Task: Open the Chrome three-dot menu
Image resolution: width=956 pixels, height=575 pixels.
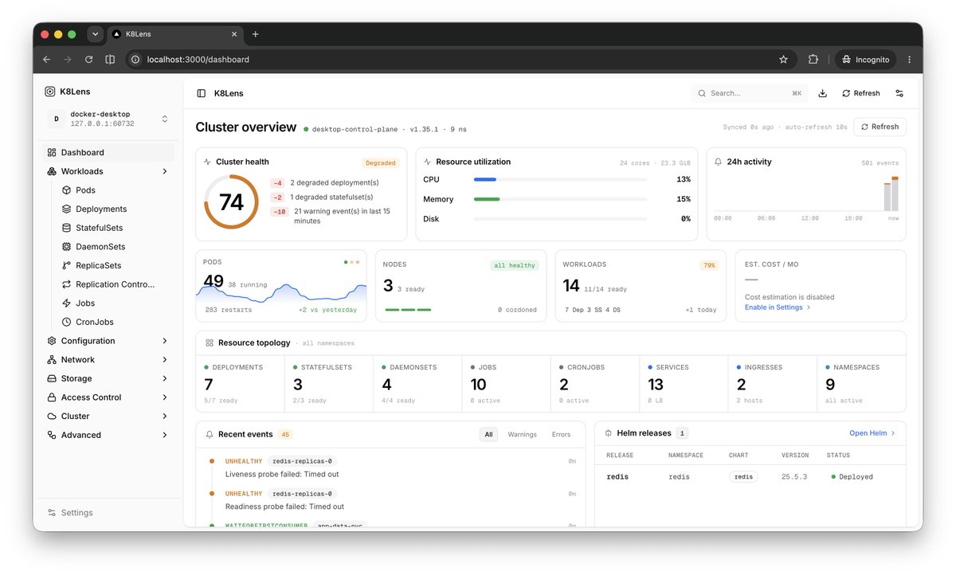Action: click(x=909, y=60)
